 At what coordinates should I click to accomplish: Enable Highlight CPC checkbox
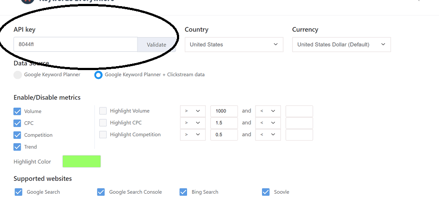tap(103, 123)
